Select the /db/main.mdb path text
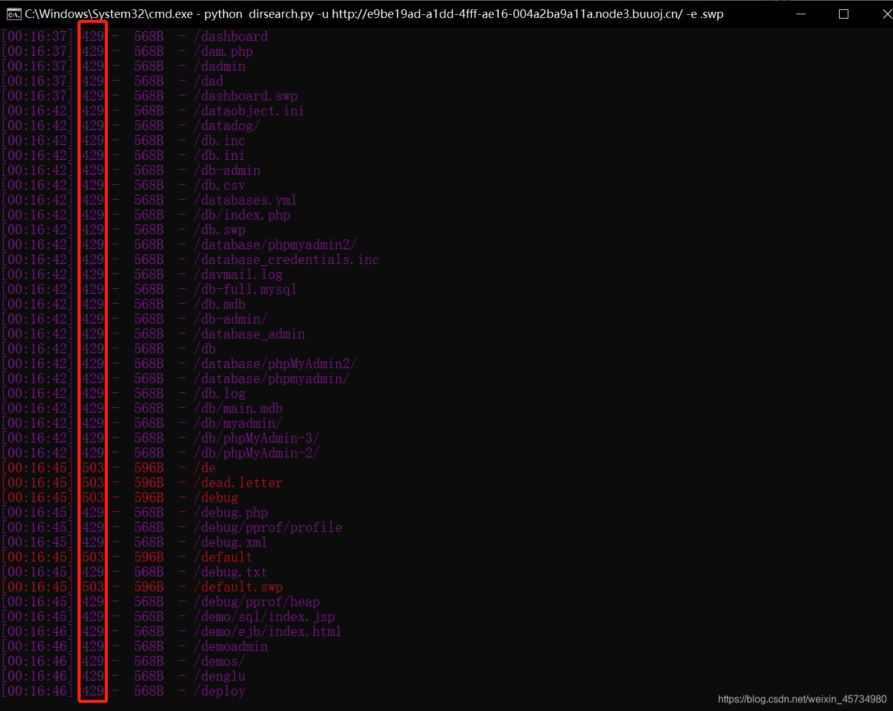Screen dimensions: 893x711 (238, 408)
